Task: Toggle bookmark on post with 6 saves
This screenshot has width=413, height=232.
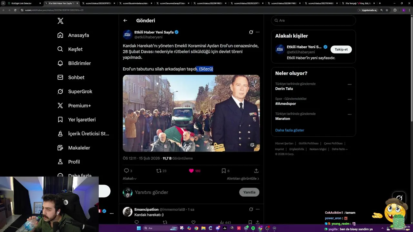Action: (x=224, y=171)
